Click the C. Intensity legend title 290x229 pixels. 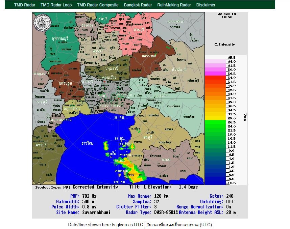tap(225, 44)
